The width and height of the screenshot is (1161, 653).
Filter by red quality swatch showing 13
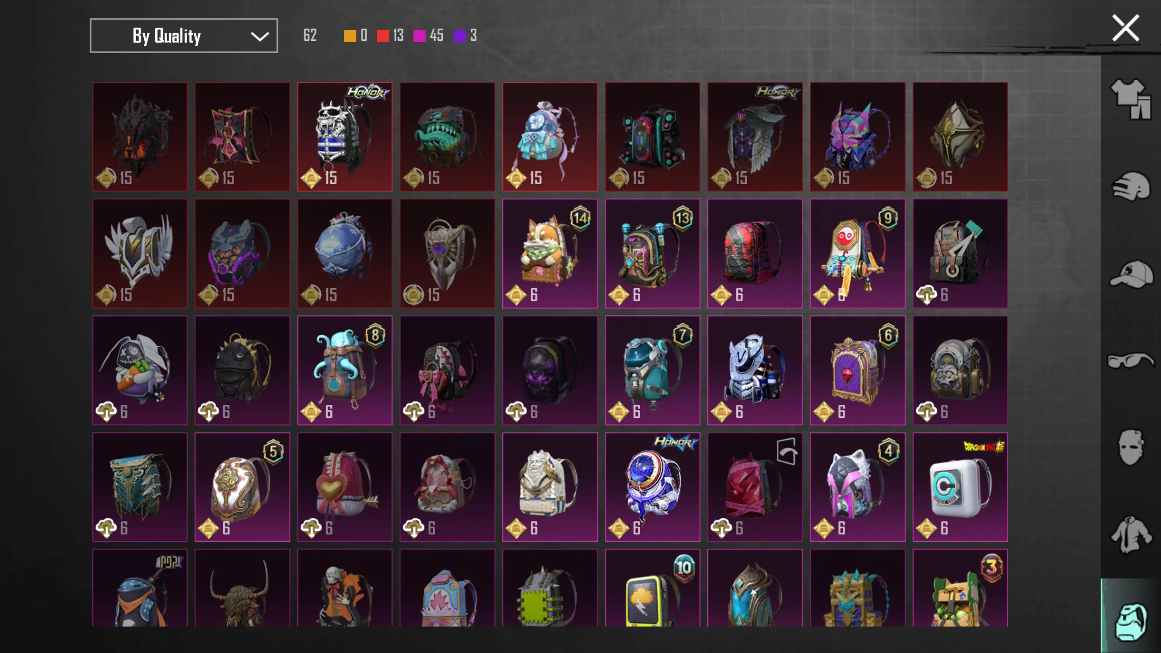pyautogui.click(x=383, y=36)
